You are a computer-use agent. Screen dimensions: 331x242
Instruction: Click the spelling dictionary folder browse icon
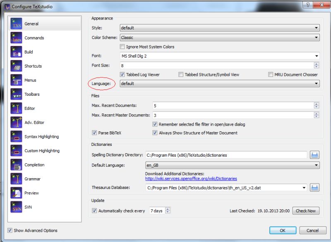pos(314,155)
